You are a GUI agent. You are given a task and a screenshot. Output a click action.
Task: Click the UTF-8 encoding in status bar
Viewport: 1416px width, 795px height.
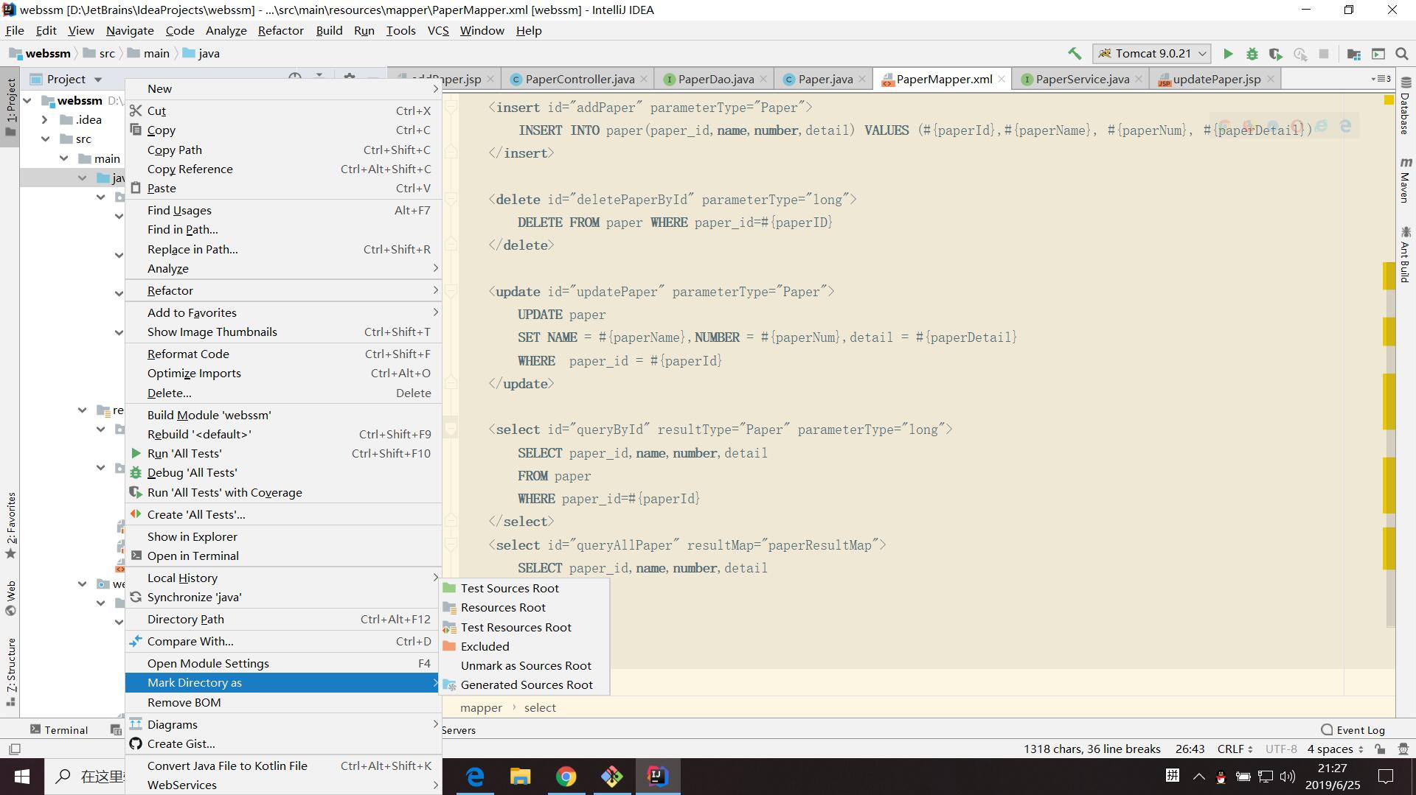coord(1281,749)
